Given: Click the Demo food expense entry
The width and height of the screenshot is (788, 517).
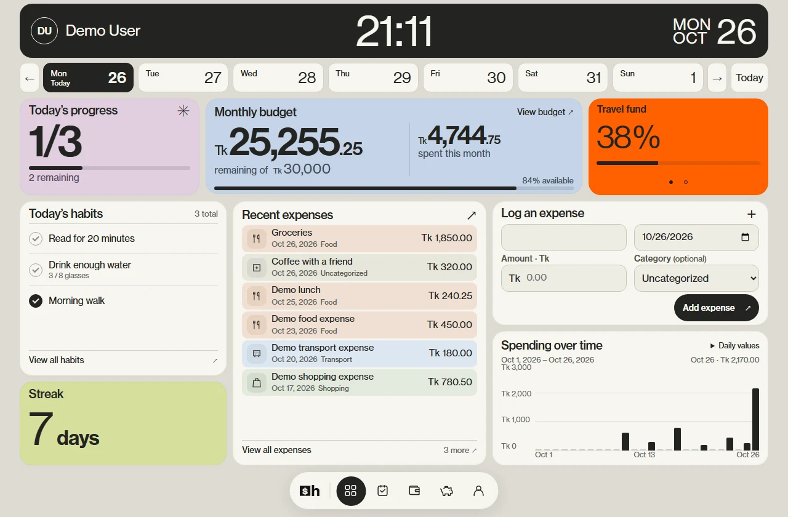Looking at the screenshot, I should point(360,324).
